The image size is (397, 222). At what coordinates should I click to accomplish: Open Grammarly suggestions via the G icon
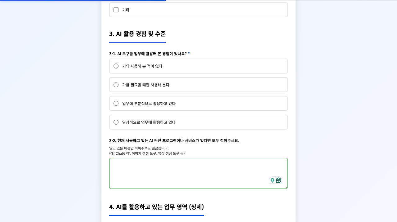tap(278, 180)
